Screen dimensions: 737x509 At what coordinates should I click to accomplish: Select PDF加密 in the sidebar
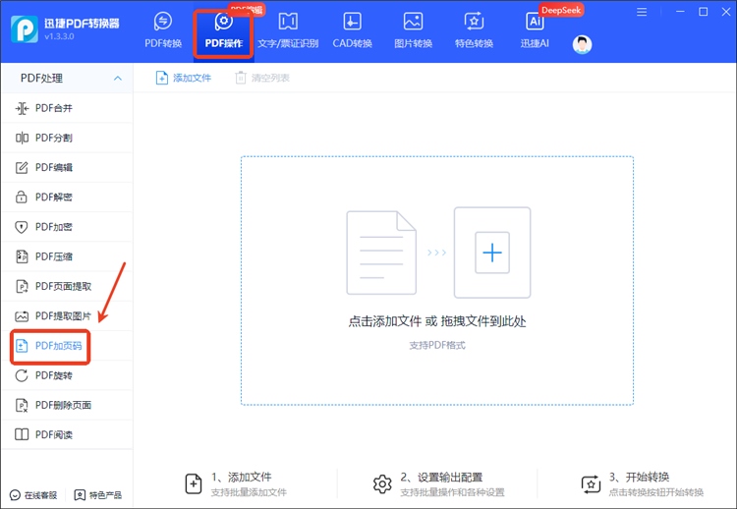[x=67, y=227]
